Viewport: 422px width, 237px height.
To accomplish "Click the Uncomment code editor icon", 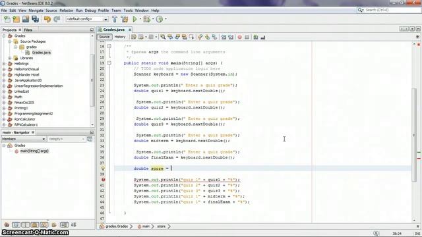I will (x=263, y=37).
